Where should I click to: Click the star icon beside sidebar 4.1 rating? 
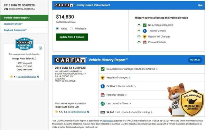(x=12, y=76)
